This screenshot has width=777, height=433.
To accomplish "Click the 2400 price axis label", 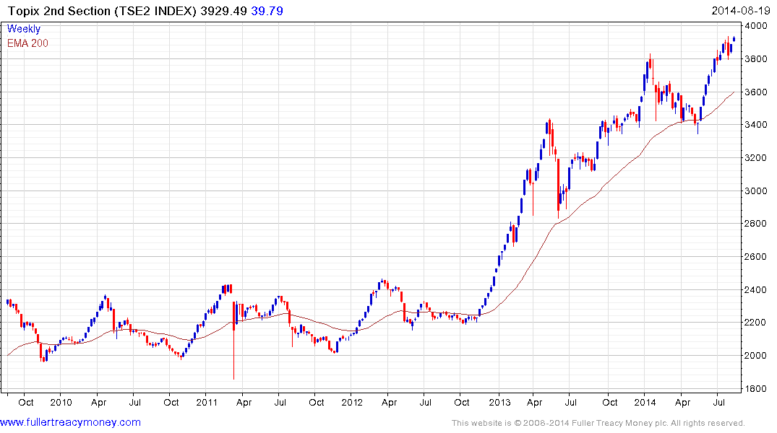I will click(756, 289).
